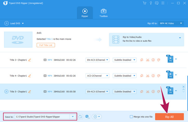Image resolution: width=188 pixels, height=122 pixels.
Task: Rename Title 5- Chapter1 with pencil icon
Action: click(x=29, y=92)
